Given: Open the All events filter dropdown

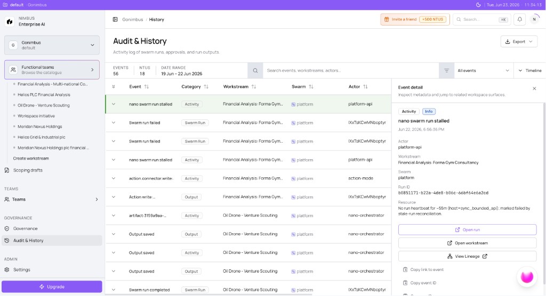Looking at the screenshot, I should click(483, 71).
